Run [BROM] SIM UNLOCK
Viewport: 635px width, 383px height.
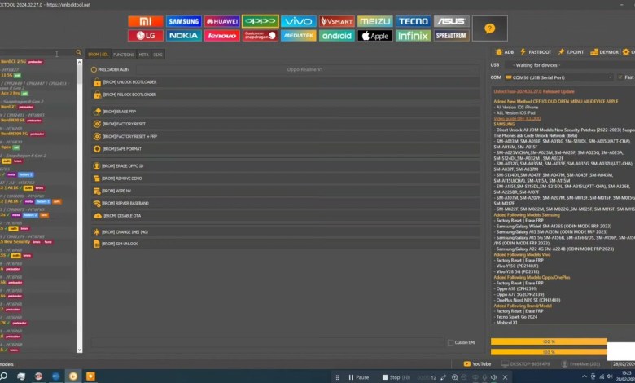pyautogui.click(x=286, y=244)
